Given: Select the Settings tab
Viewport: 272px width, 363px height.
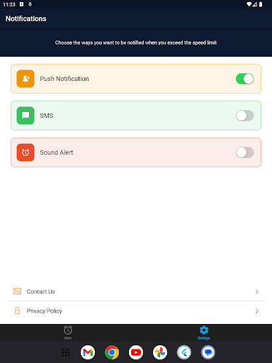Looking at the screenshot, I should [x=204, y=333].
